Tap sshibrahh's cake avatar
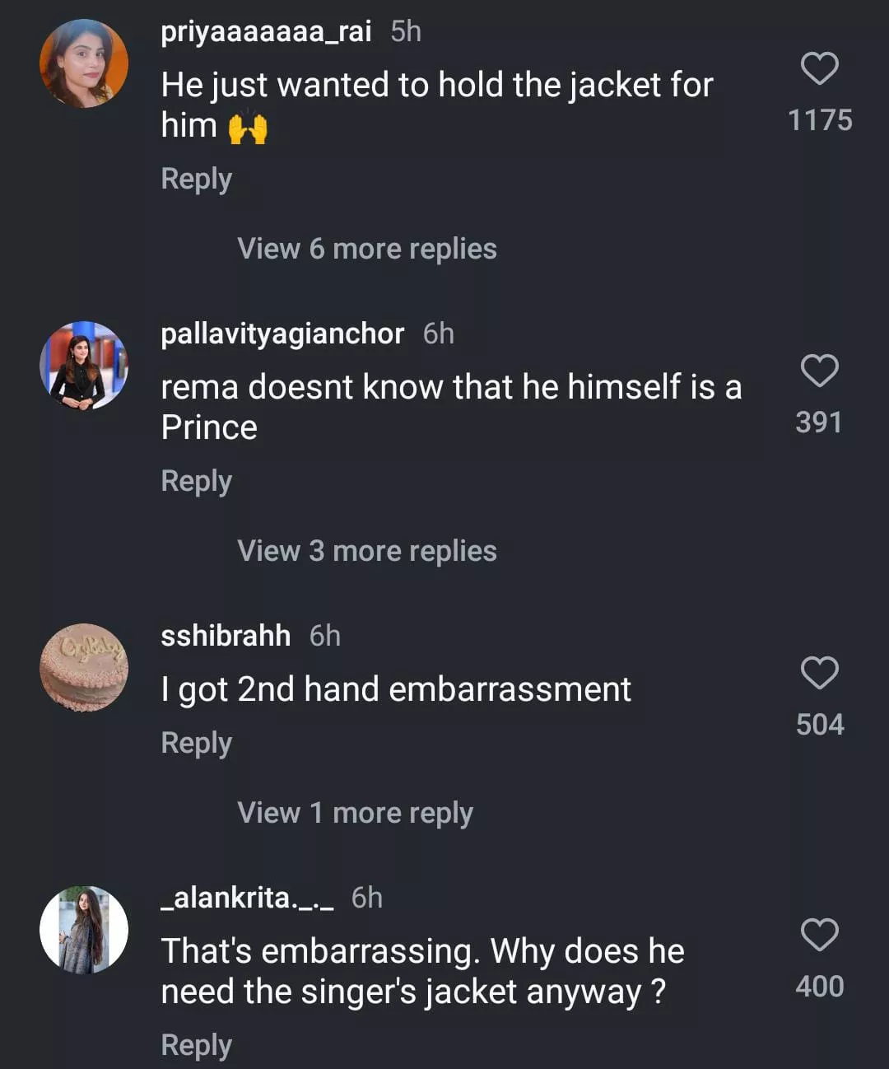The height and width of the screenshot is (1069, 889). pos(84,668)
